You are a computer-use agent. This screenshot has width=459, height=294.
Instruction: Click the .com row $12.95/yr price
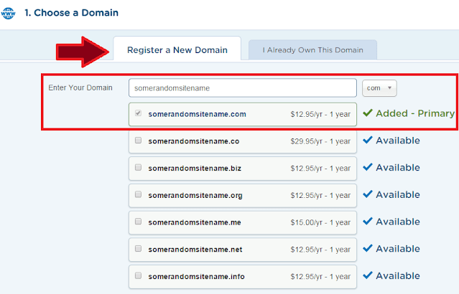point(320,114)
